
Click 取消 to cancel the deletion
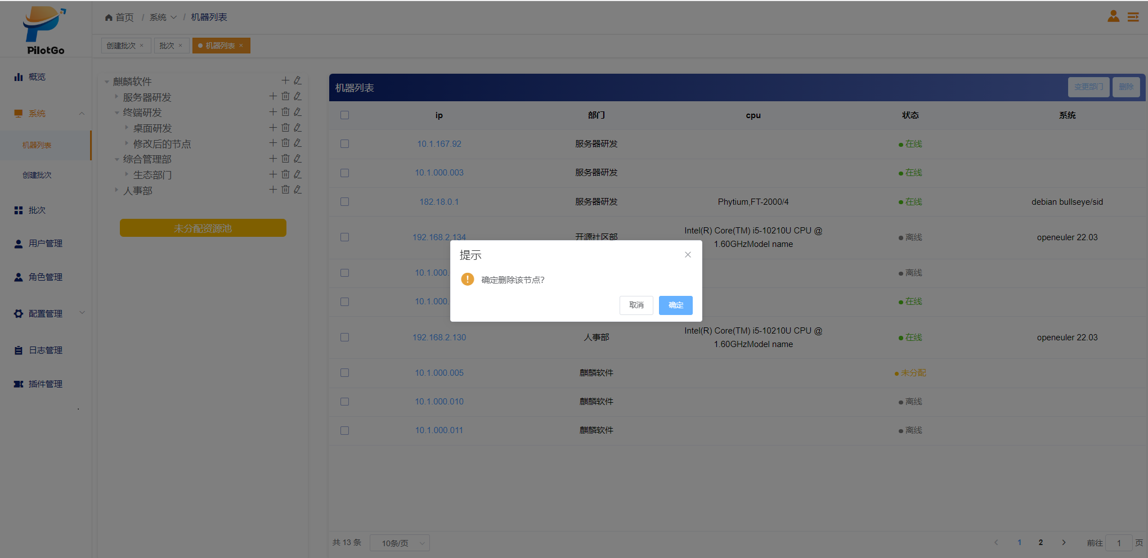(636, 305)
